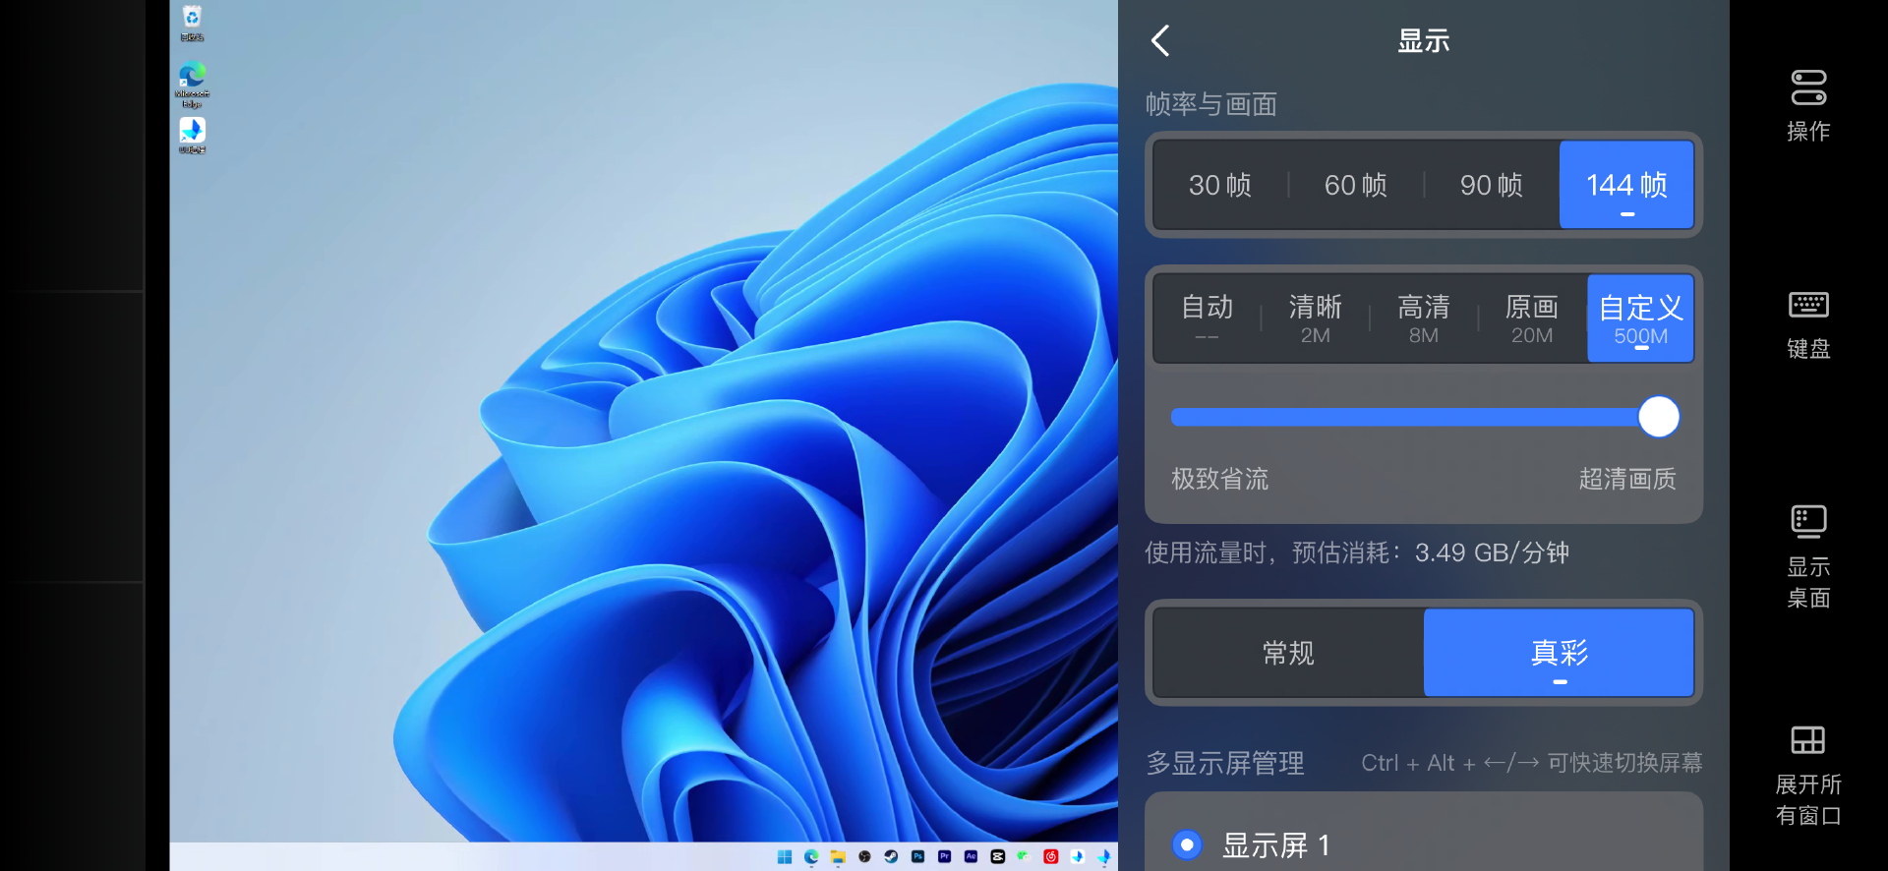Launch Steam from the taskbar
This screenshot has width=1888, height=871.
coord(891,856)
